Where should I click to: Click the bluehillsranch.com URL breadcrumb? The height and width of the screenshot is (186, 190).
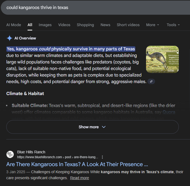pos(57,157)
